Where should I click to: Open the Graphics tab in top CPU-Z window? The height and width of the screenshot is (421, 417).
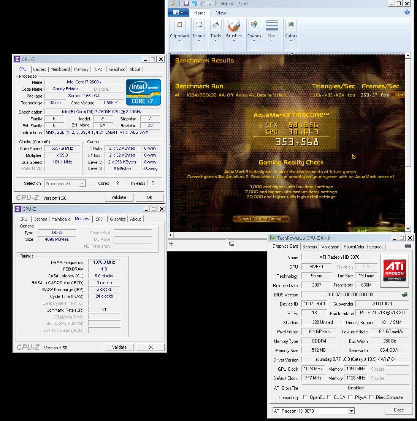point(117,69)
